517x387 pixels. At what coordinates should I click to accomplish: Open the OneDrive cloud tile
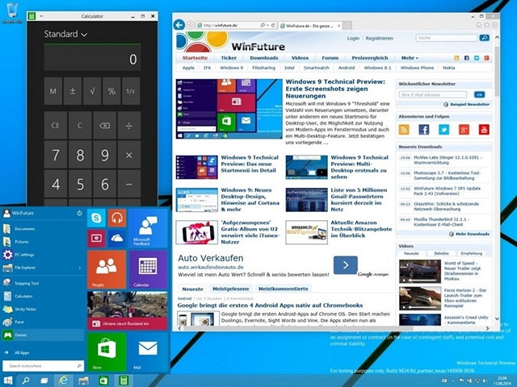pyautogui.click(x=116, y=239)
